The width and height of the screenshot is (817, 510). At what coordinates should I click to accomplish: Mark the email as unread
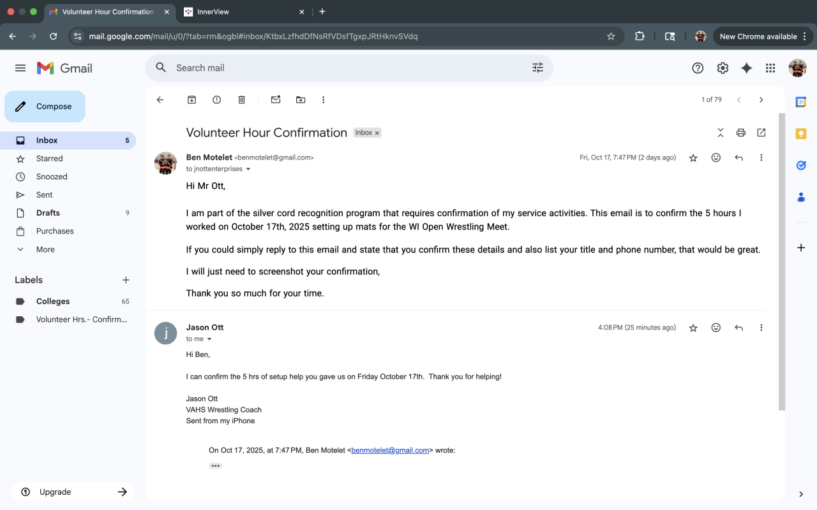(276, 99)
